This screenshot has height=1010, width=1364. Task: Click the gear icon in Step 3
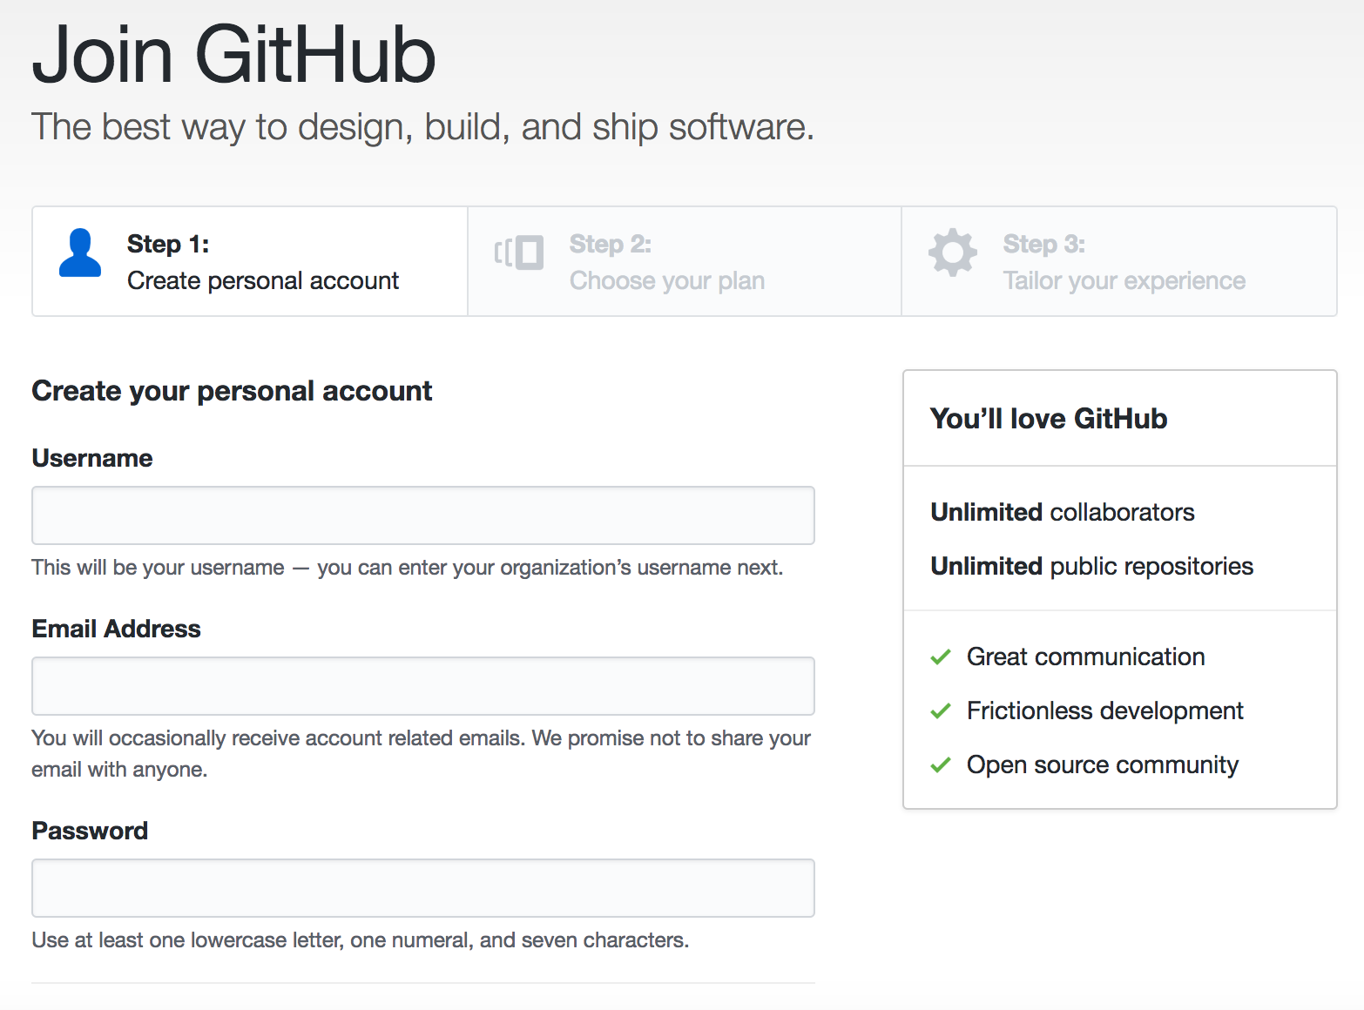click(x=953, y=252)
